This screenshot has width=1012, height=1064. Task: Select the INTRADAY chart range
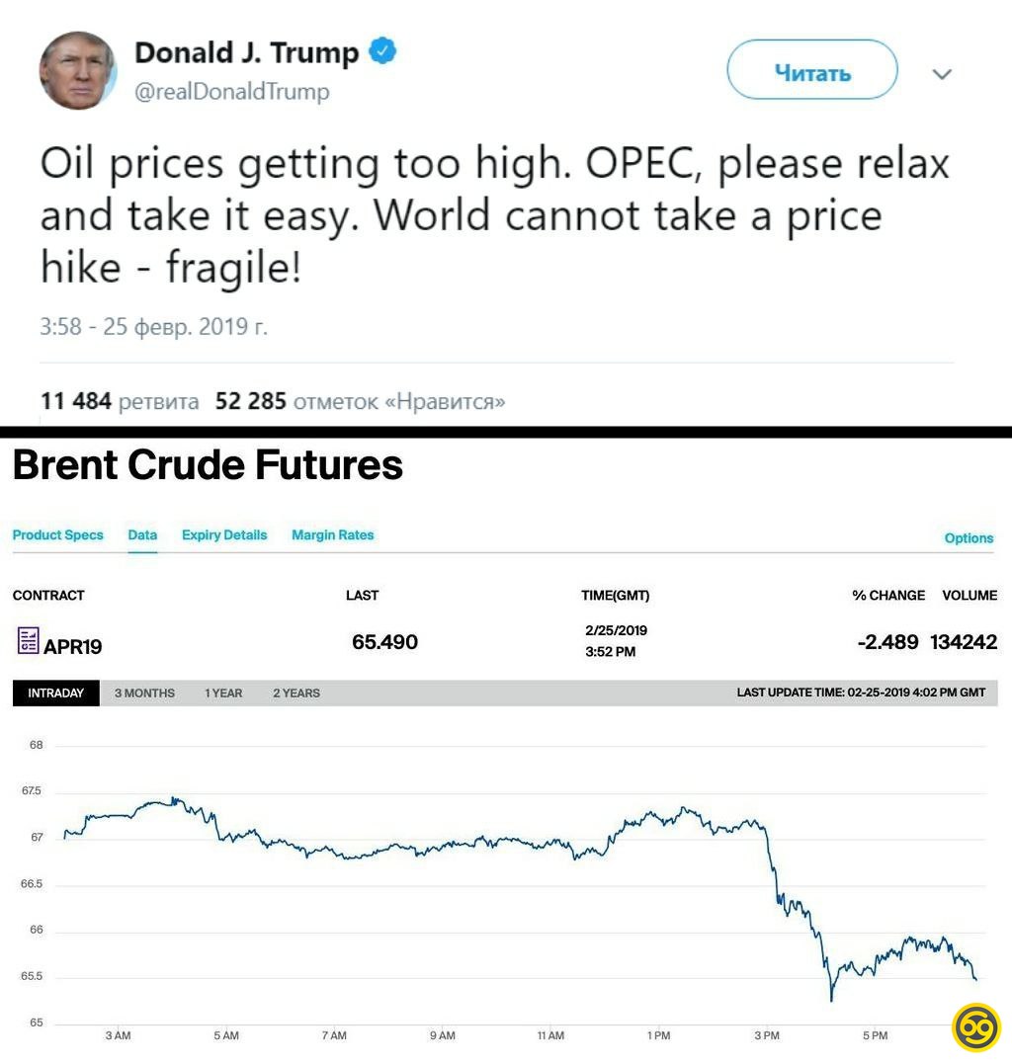pos(55,693)
